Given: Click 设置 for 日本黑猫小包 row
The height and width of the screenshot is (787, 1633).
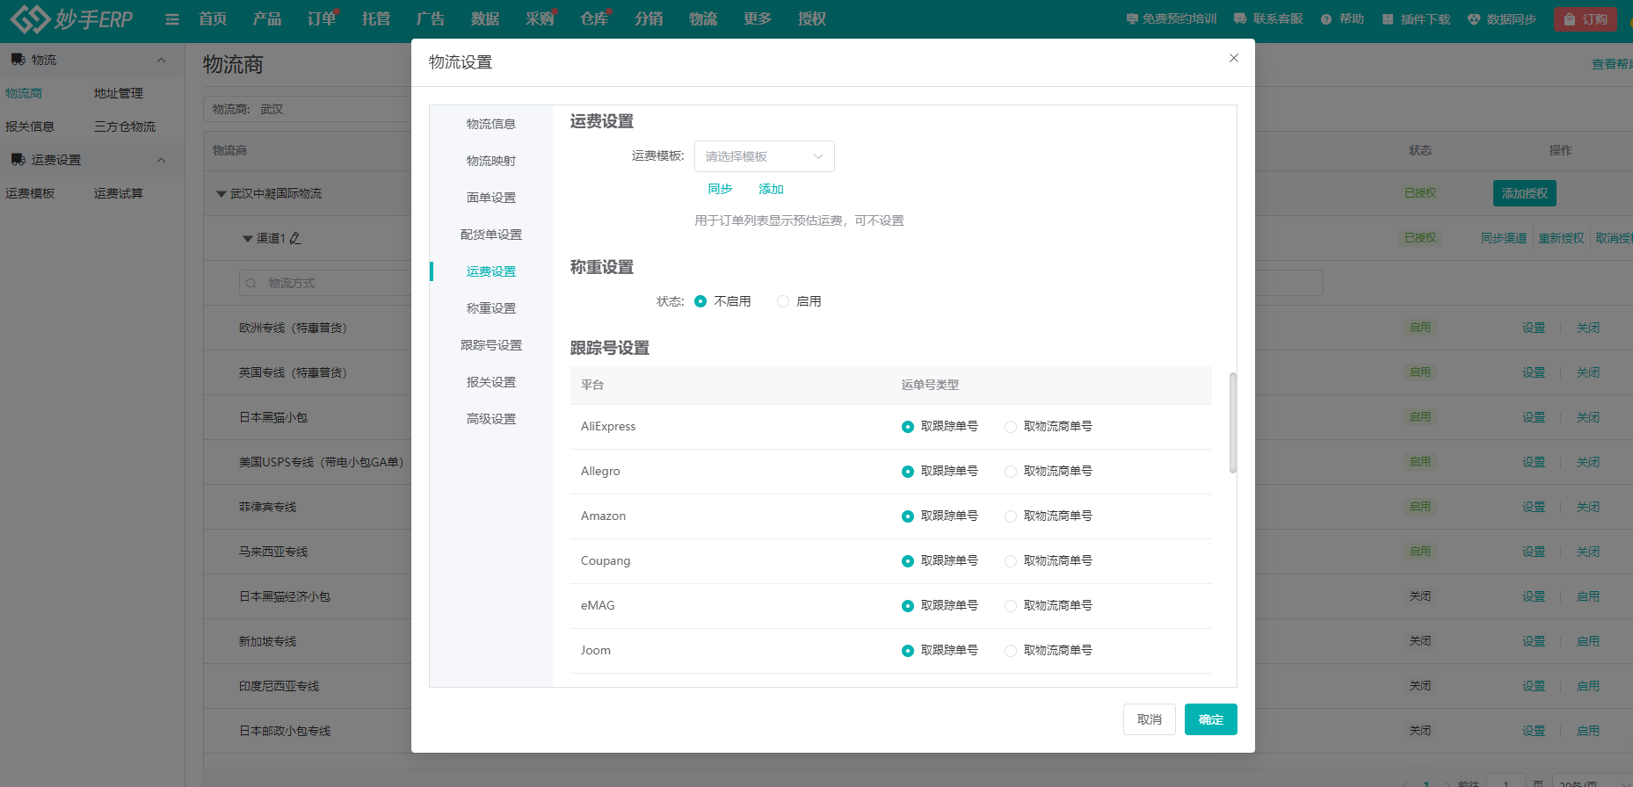Looking at the screenshot, I should 1534,417.
